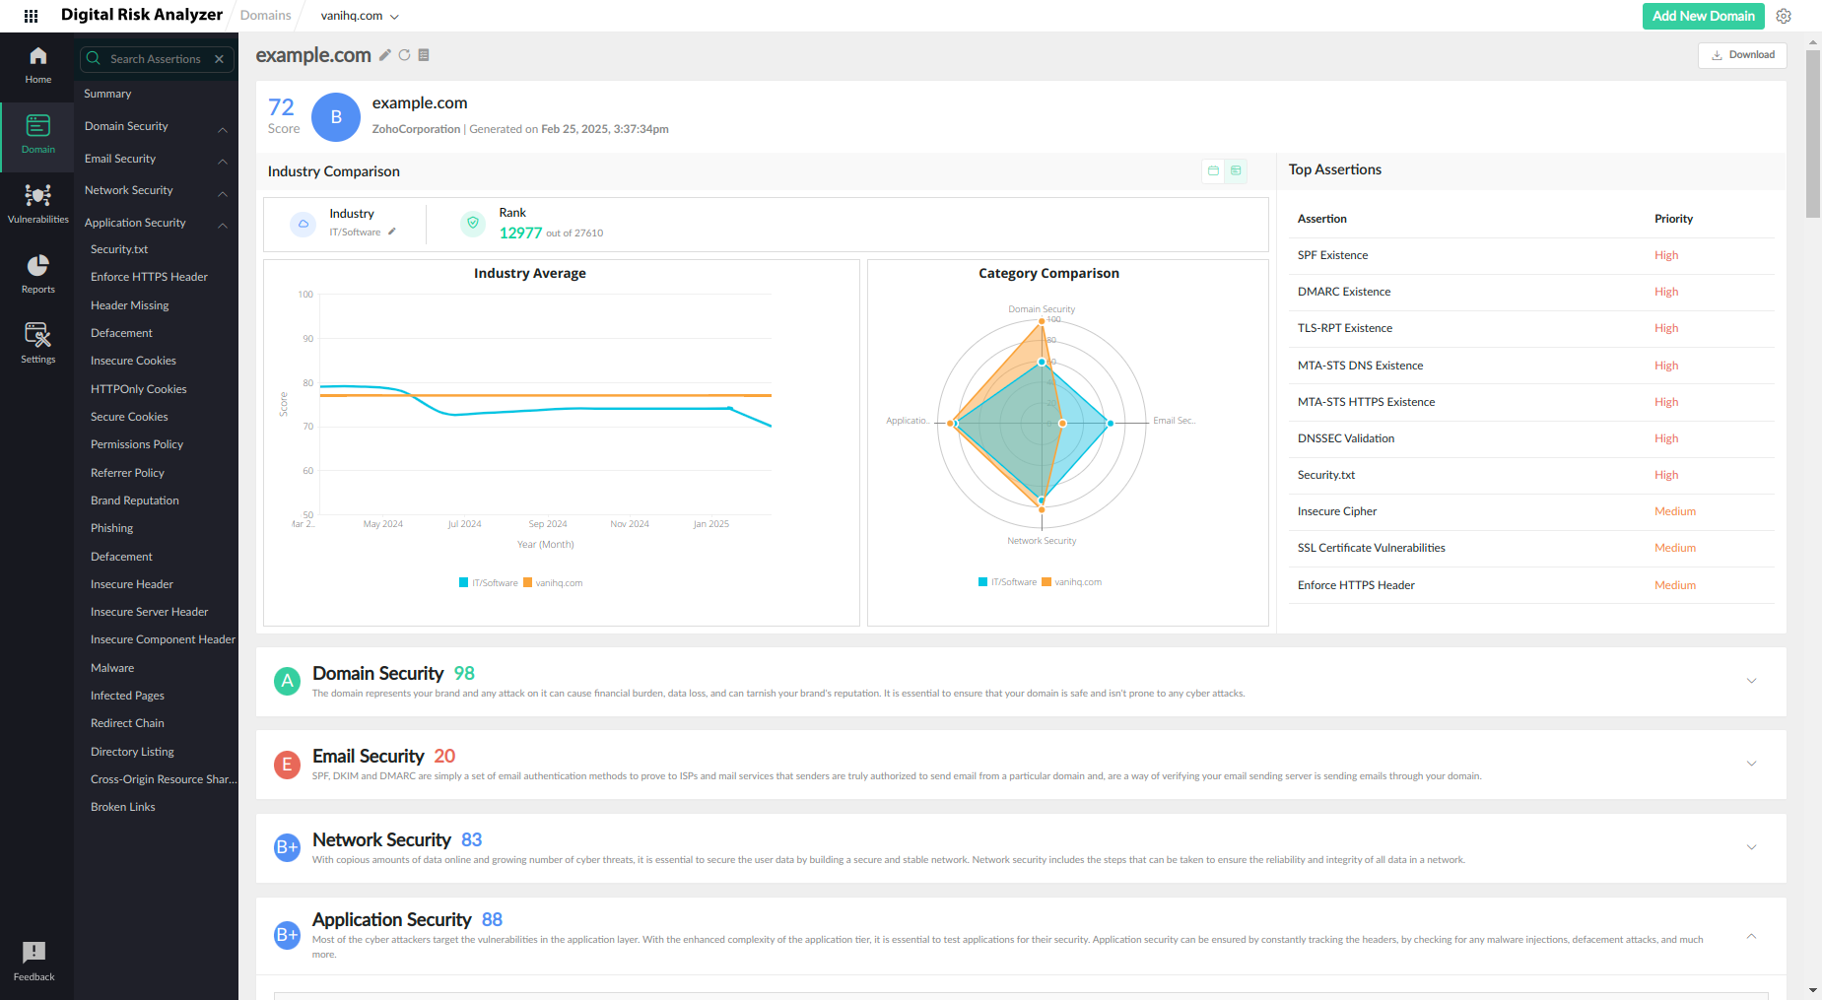This screenshot has width=1822, height=1000.
Task: Refresh the example.com domain report
Action: click(404, 55)
